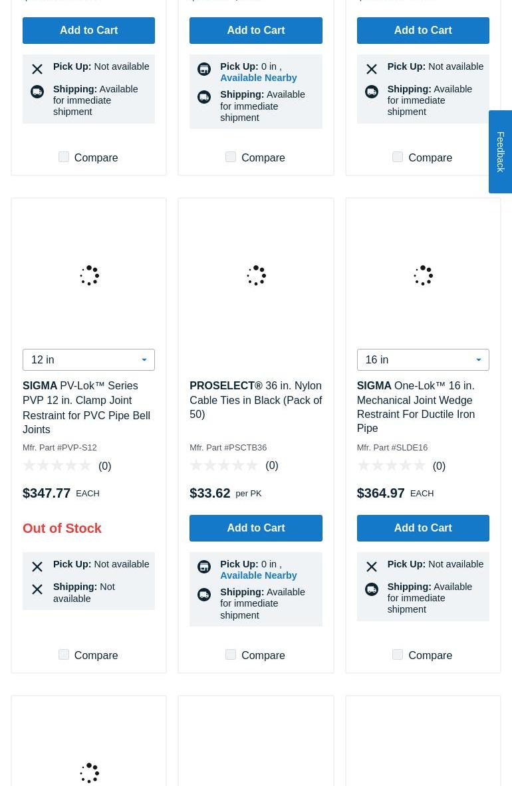Open PROSELECT 36 in. Nylon Cable Ties link
This screenshot has width=512, height=786.
[x=256, y=400]
